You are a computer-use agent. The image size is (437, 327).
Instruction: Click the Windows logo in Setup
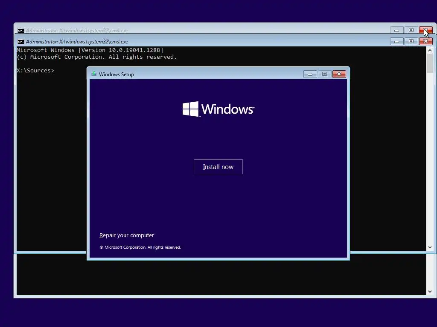[218, 109]
